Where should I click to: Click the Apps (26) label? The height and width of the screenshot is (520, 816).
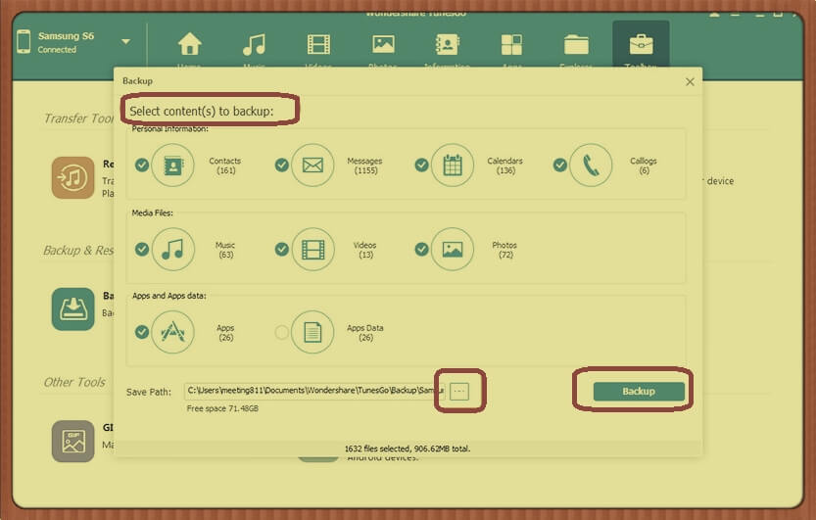click(x=225, y=333)
